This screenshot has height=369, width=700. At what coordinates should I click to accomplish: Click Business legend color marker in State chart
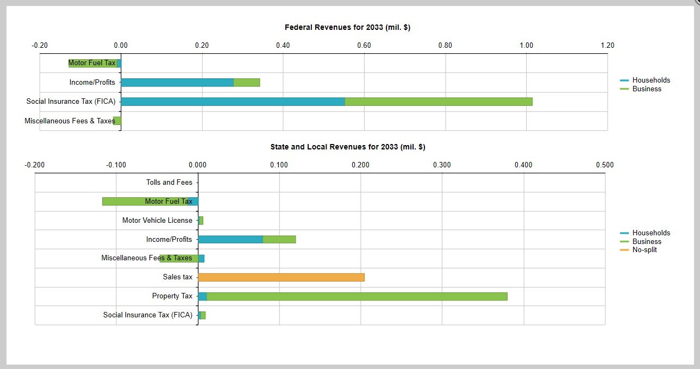(624, 242)
